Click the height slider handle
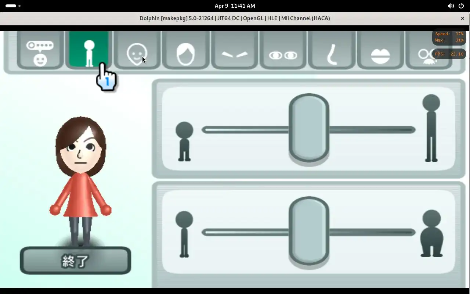 (x=309, y=128)
